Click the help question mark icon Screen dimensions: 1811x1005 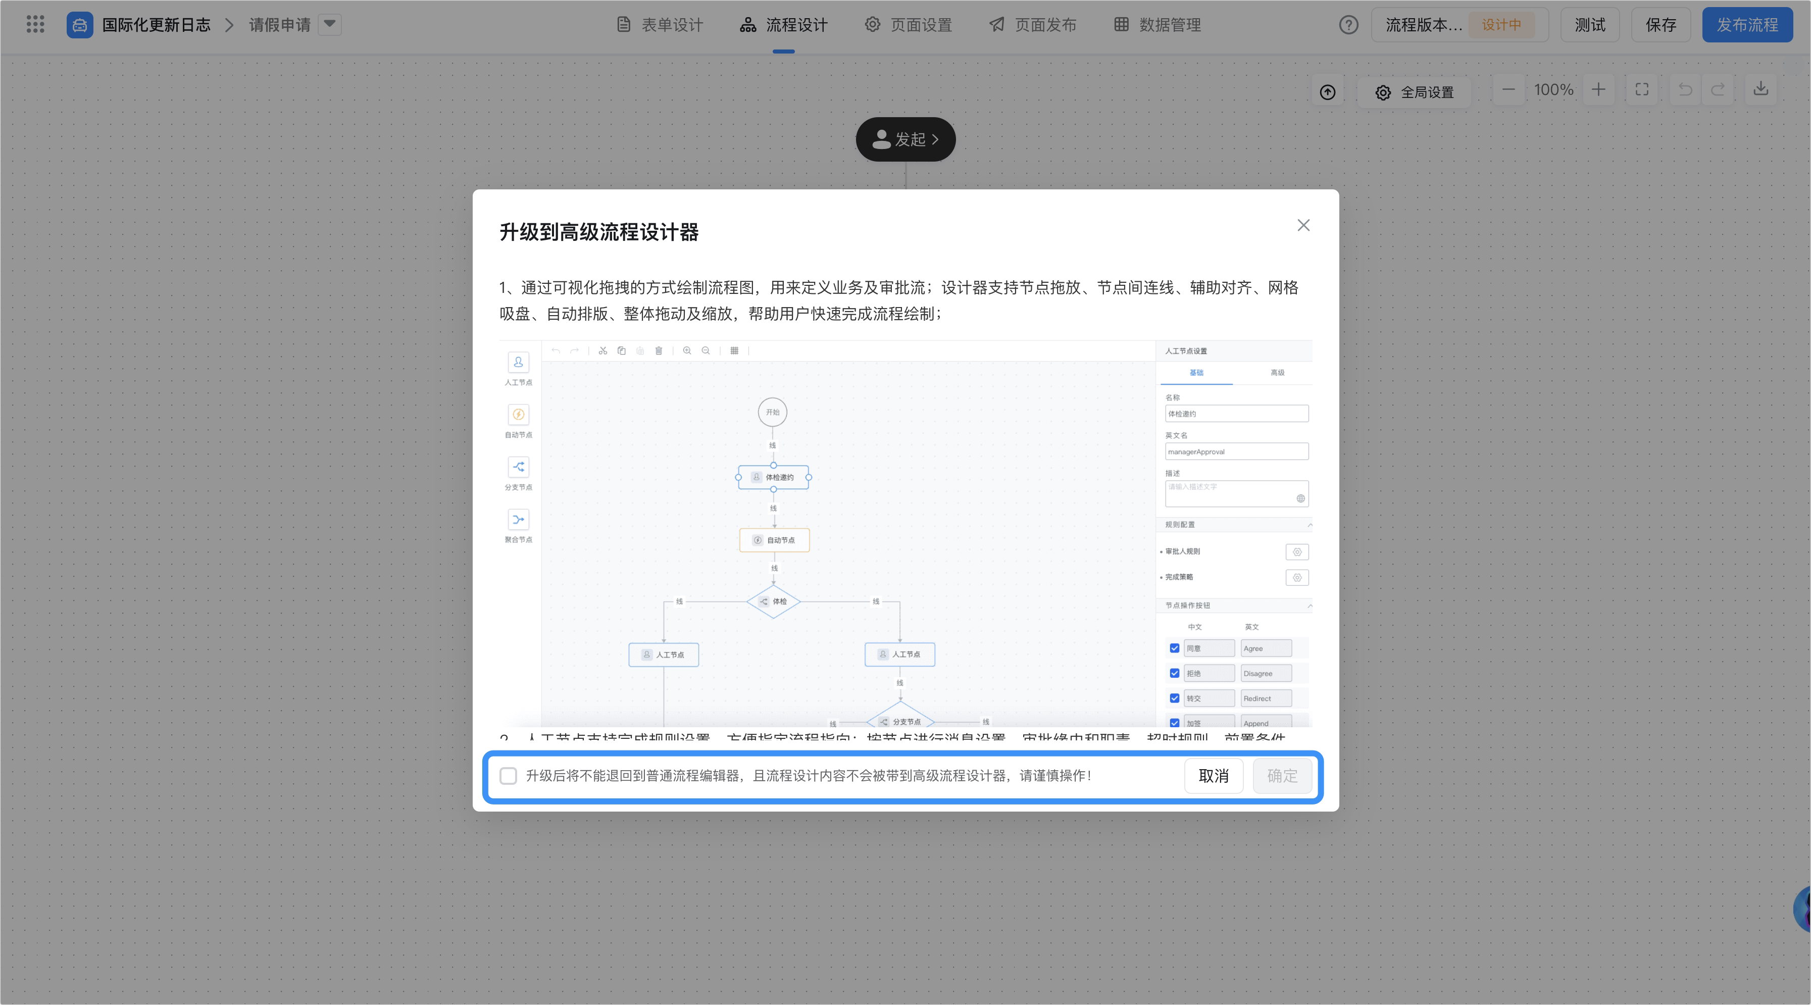(1348, 25)
